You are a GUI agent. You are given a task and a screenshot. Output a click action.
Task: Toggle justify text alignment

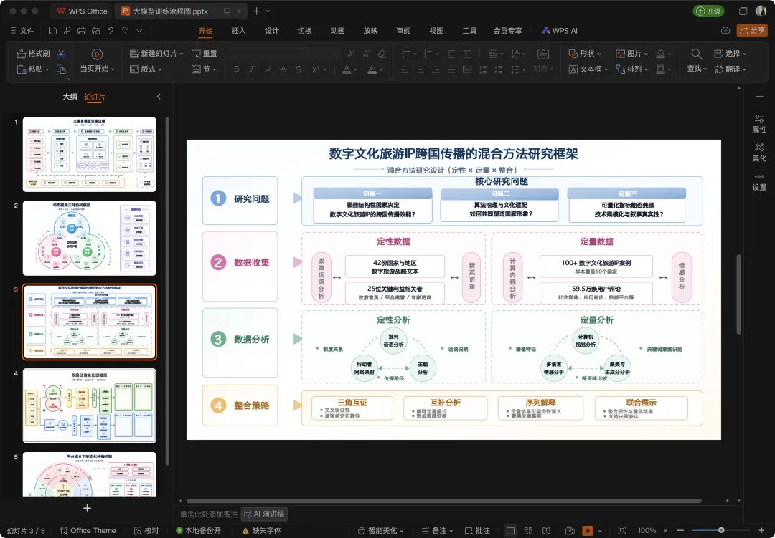(x=451, y=69)
